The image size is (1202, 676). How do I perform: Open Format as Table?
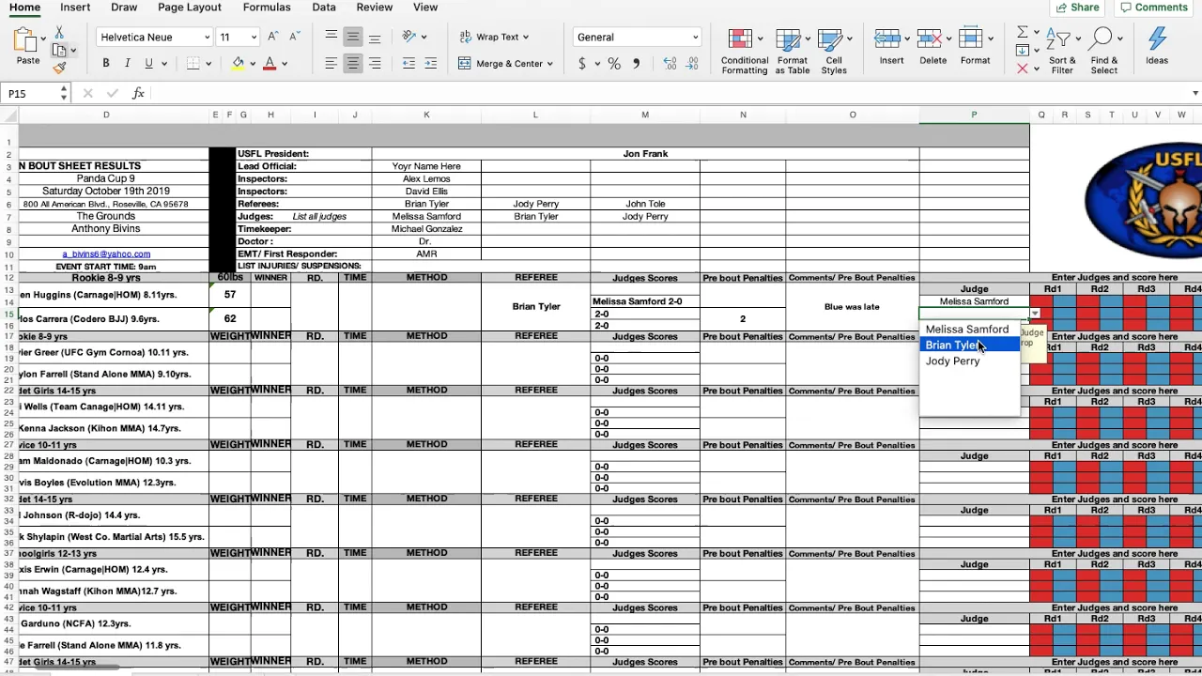(x=793, y=52)
